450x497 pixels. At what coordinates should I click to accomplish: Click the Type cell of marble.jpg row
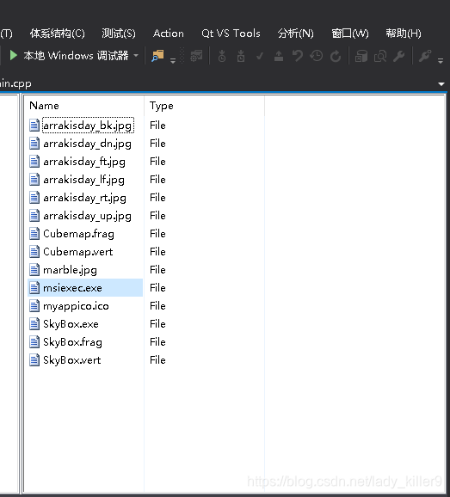point(157,270)
